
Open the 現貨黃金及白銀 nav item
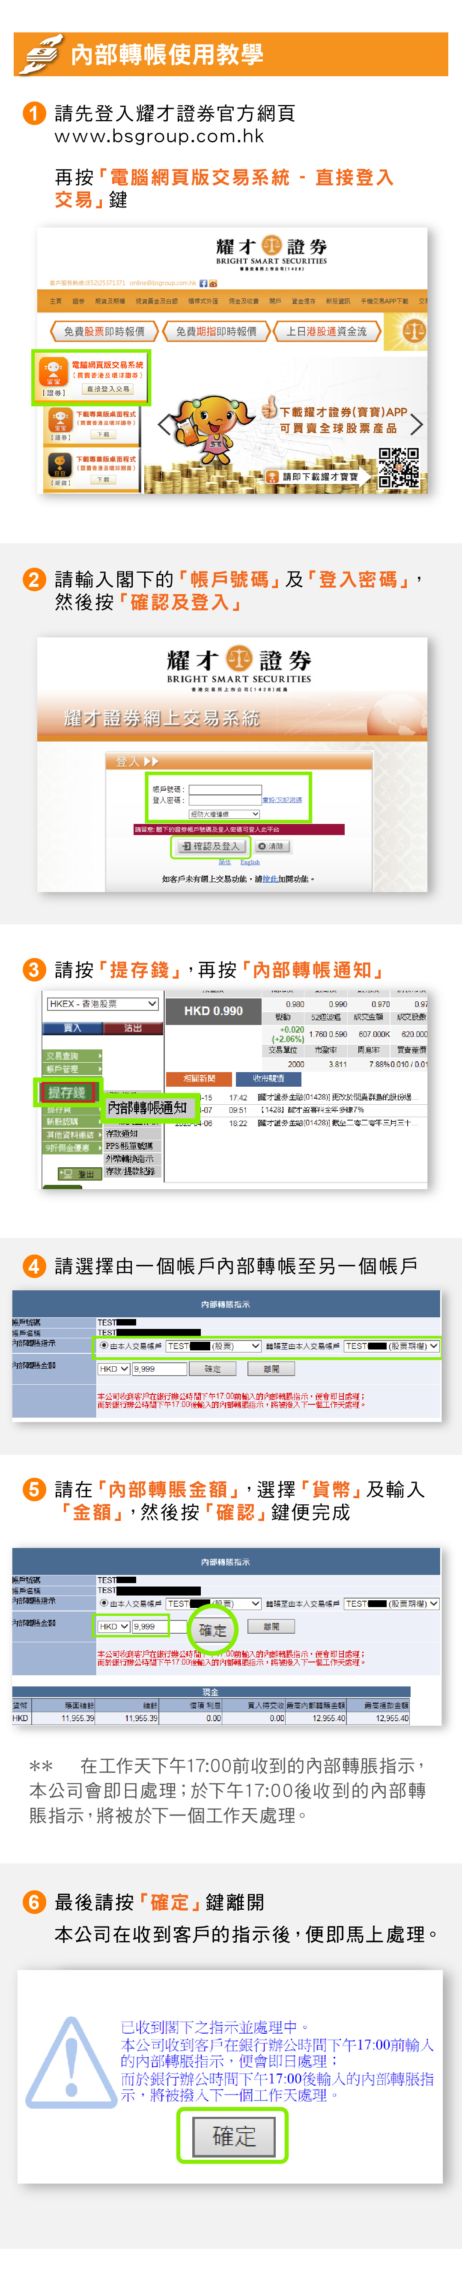(157, 301)
